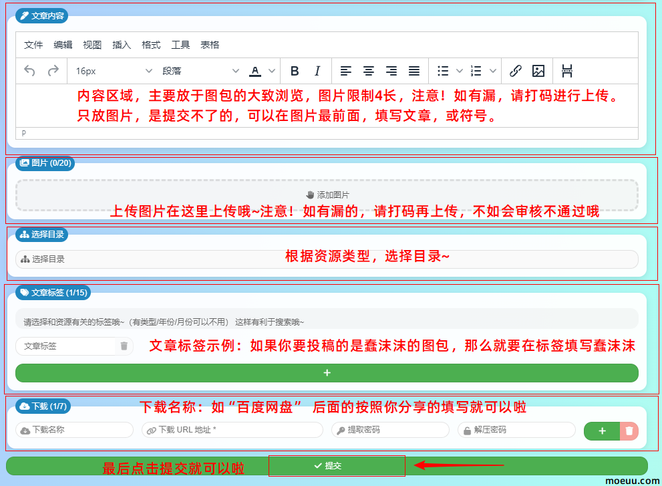Click the 解压密码 input field
This screenshot has height=486, width=662.
517,430
